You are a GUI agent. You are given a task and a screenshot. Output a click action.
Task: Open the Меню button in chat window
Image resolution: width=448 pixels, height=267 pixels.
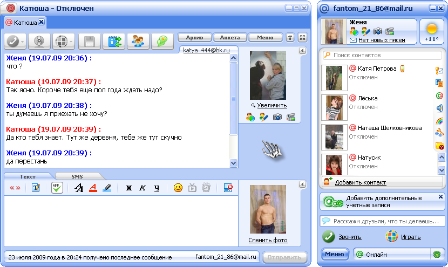click(265, 37)
